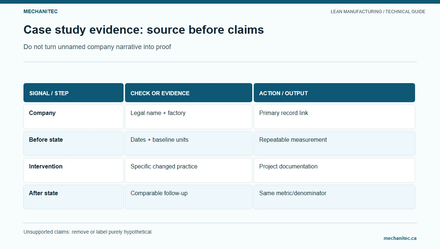The height and width of the screenshot is (249, 440).
Task: Select the subtitle about unnamed company narrative
Action: point(97,47)
